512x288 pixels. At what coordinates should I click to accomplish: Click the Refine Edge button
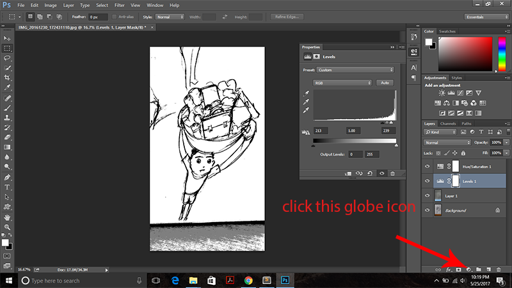click(x=287, y=17)
